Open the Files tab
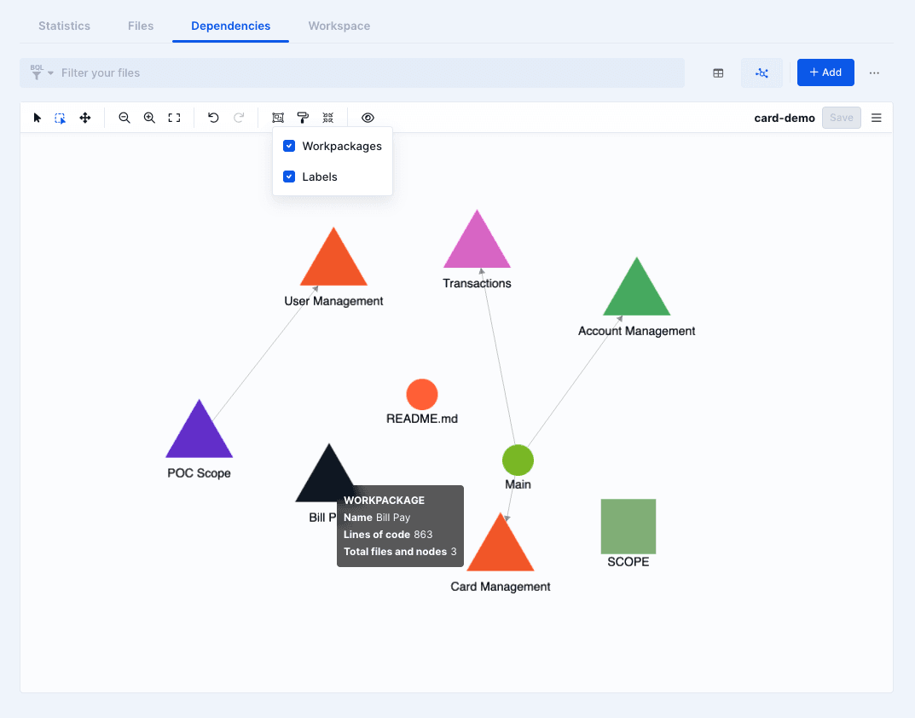Image resolution: width=915 pixels, height=718 pixels. coord(141,26)
